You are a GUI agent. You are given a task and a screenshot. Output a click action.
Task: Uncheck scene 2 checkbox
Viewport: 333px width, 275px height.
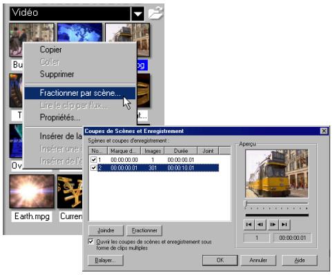click(93, 167)
